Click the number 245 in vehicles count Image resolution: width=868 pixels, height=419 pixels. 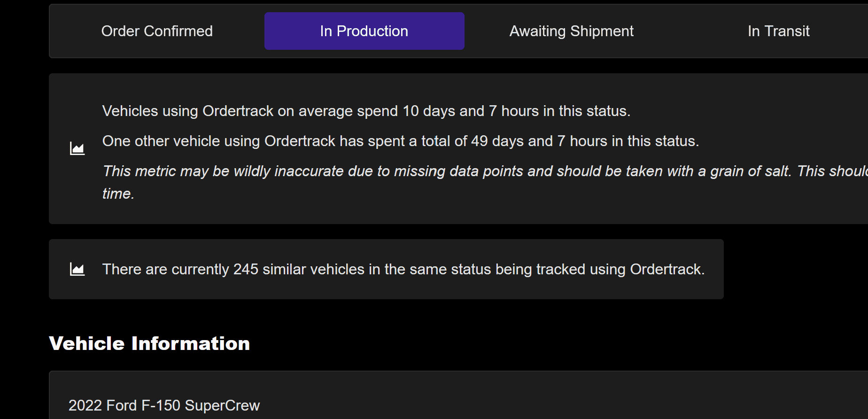tap(246, 270)
